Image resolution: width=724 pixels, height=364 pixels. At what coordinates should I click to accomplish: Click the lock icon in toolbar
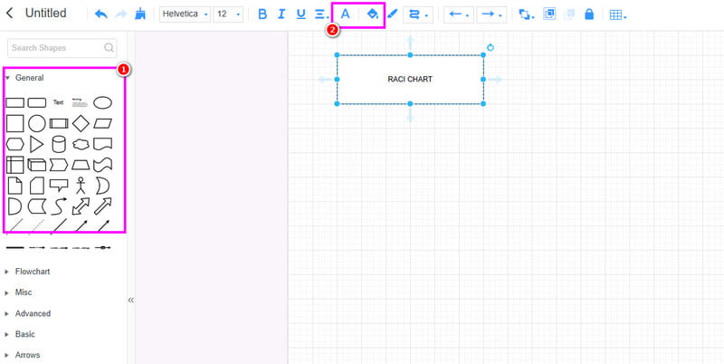click(x=589, y=14)
